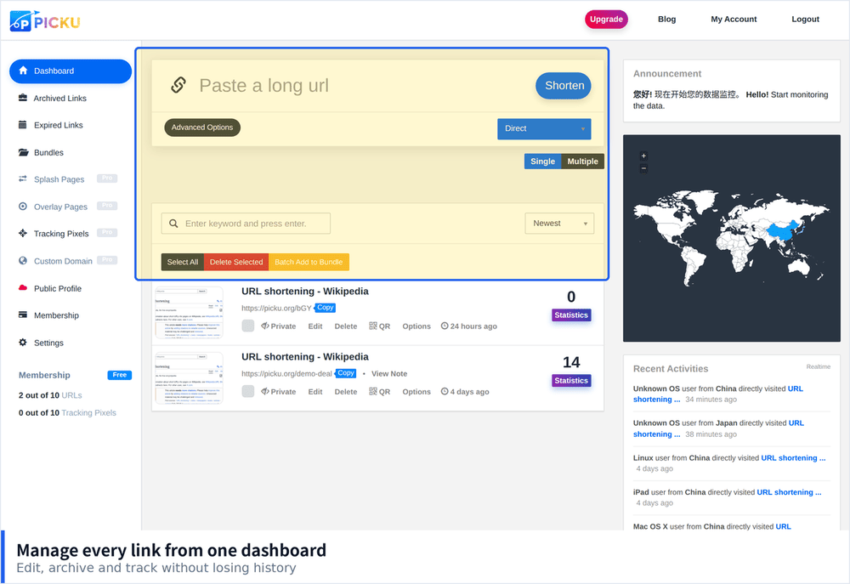Click the Free membership badge
Screen dimensions: 850x584
pos(119,375)
